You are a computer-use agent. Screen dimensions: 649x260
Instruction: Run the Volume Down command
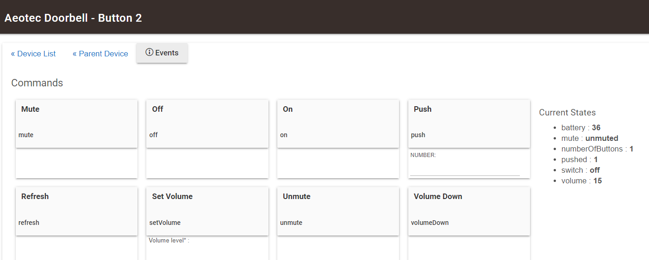pyautogui.click(x=469, y=211)
